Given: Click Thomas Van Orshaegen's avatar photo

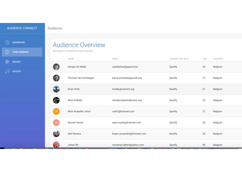Looking at the screenshot, I should 56,78.
